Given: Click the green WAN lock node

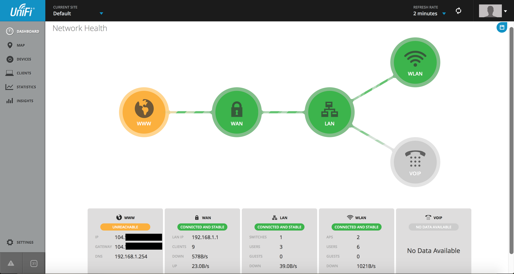Looking at the screenshot, I should click(237, 112).
